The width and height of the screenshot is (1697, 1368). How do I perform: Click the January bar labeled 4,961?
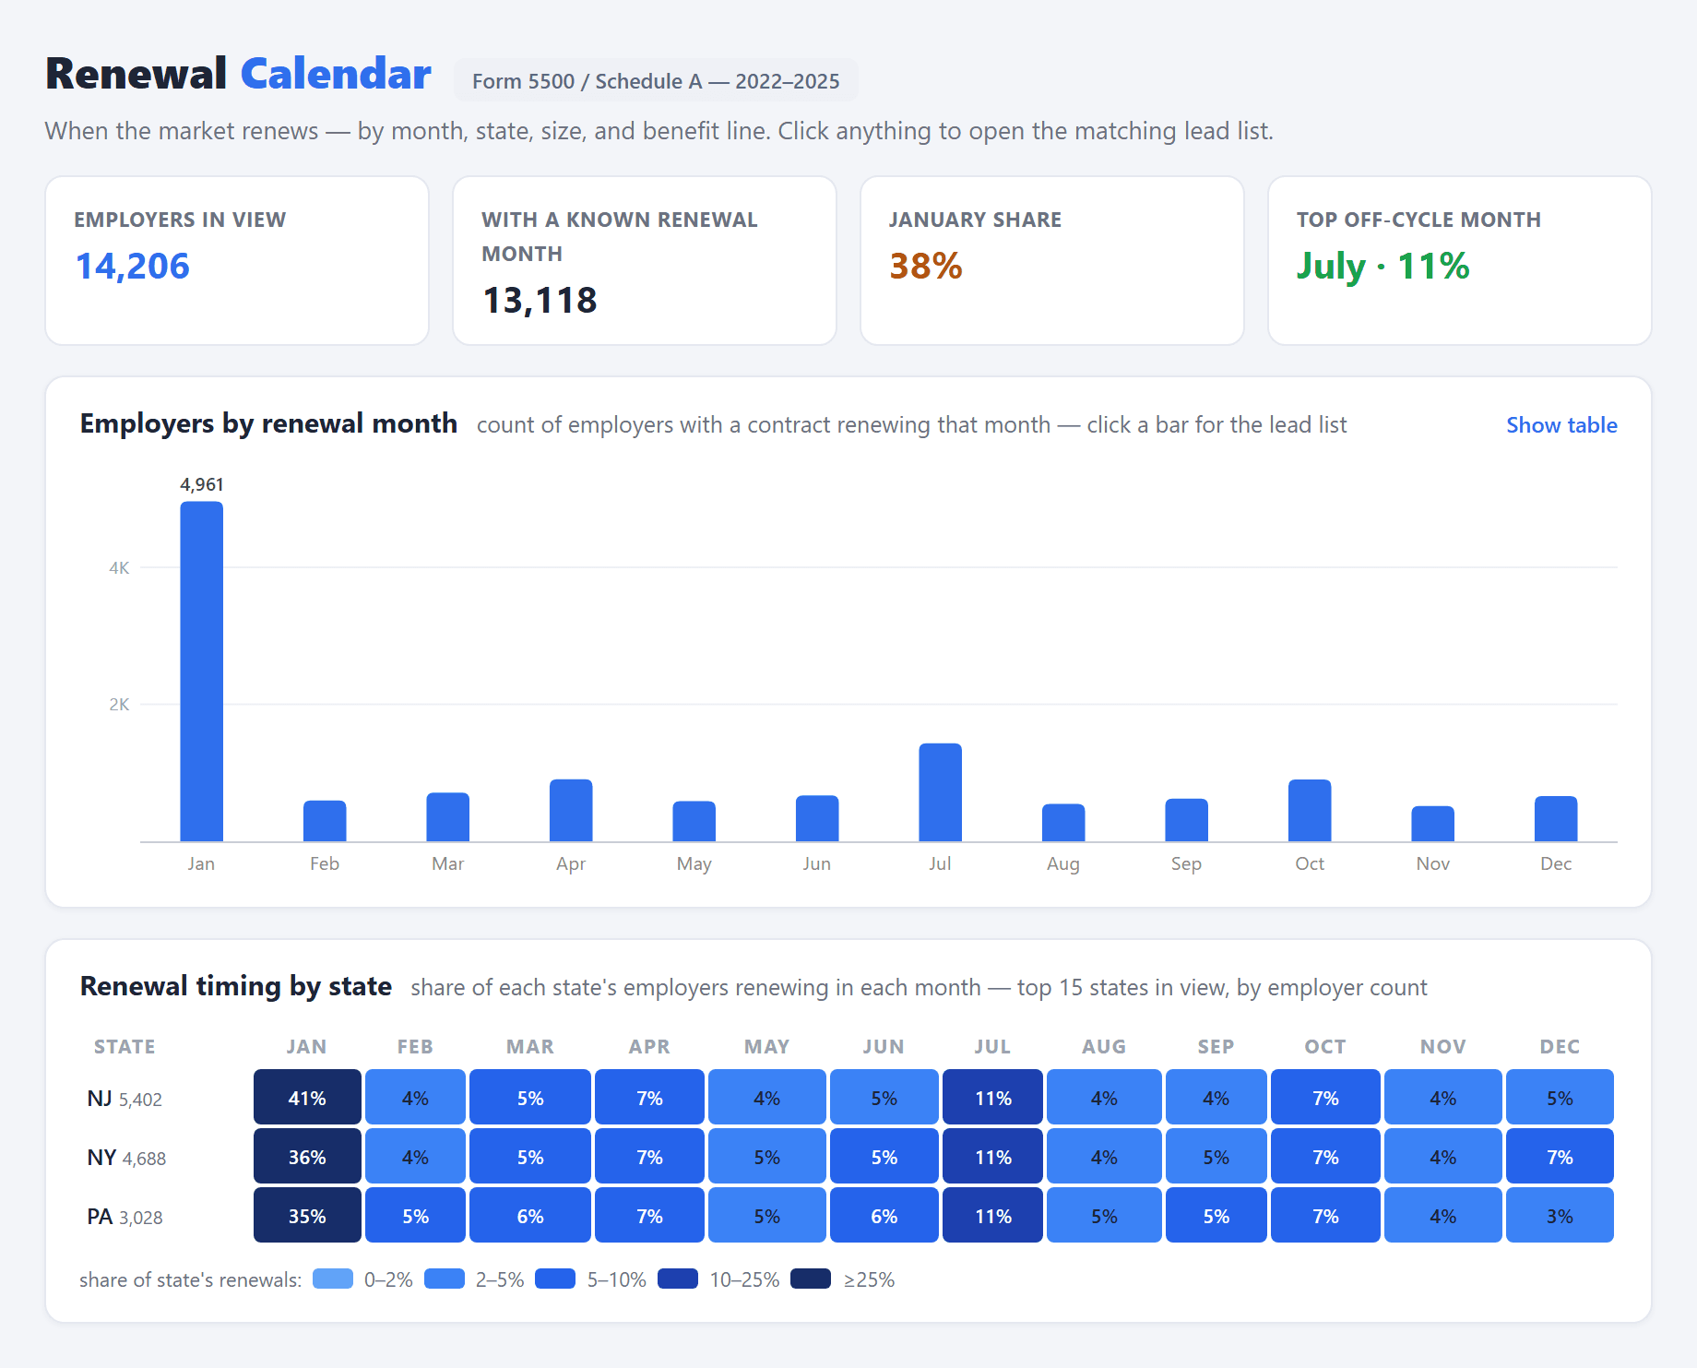[201, 672]
